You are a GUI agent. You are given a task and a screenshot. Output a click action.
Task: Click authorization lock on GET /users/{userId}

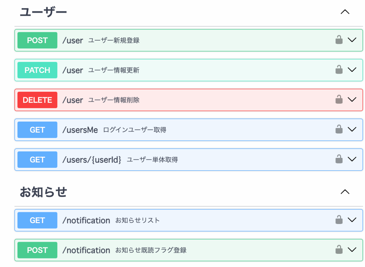(339, 159)
